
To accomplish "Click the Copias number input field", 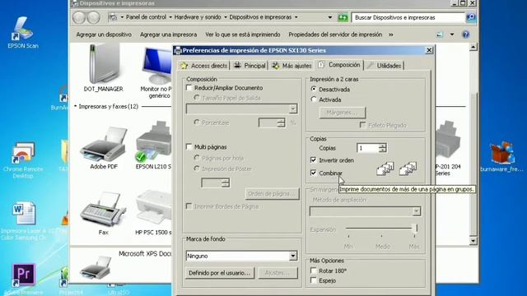I will coord(368,148).
